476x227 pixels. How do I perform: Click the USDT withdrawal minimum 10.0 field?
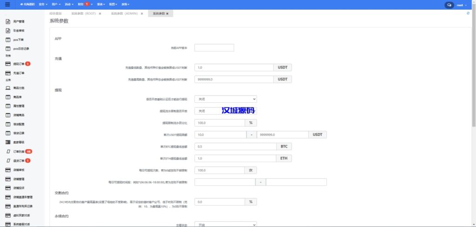220,135
